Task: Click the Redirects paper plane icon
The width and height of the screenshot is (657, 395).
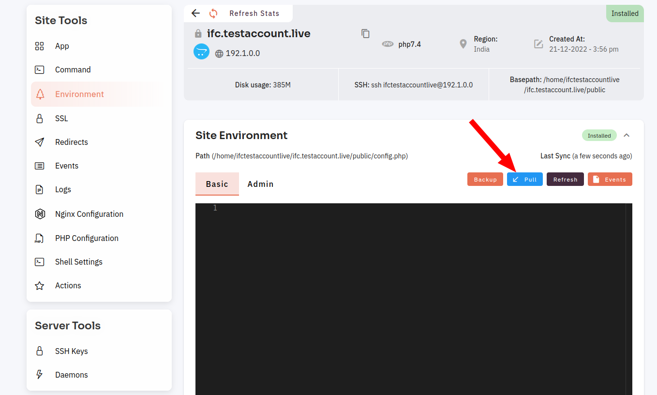Action: (40, 142)
